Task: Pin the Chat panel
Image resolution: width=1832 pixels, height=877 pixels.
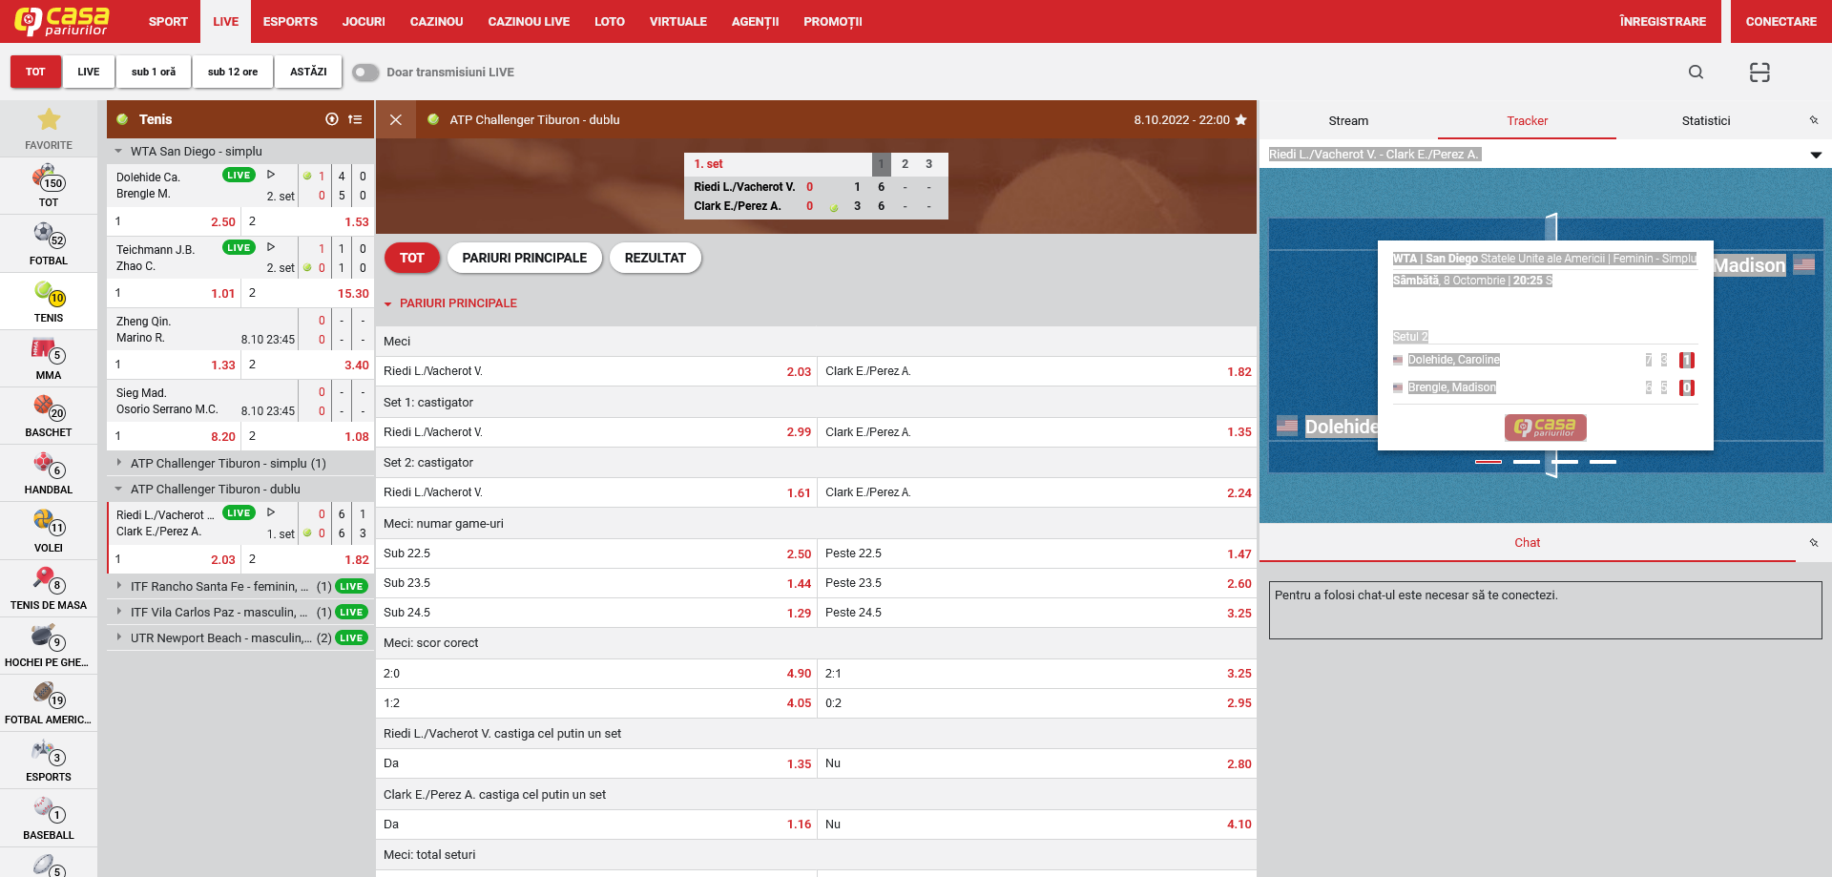Action: [x=1814, y=542]
